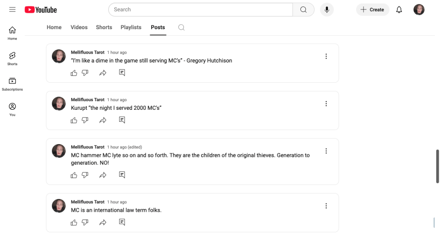This screenshot has width=440, height=235.
Task: Open Shorts in the sidebar
Action: coord(12,58)
